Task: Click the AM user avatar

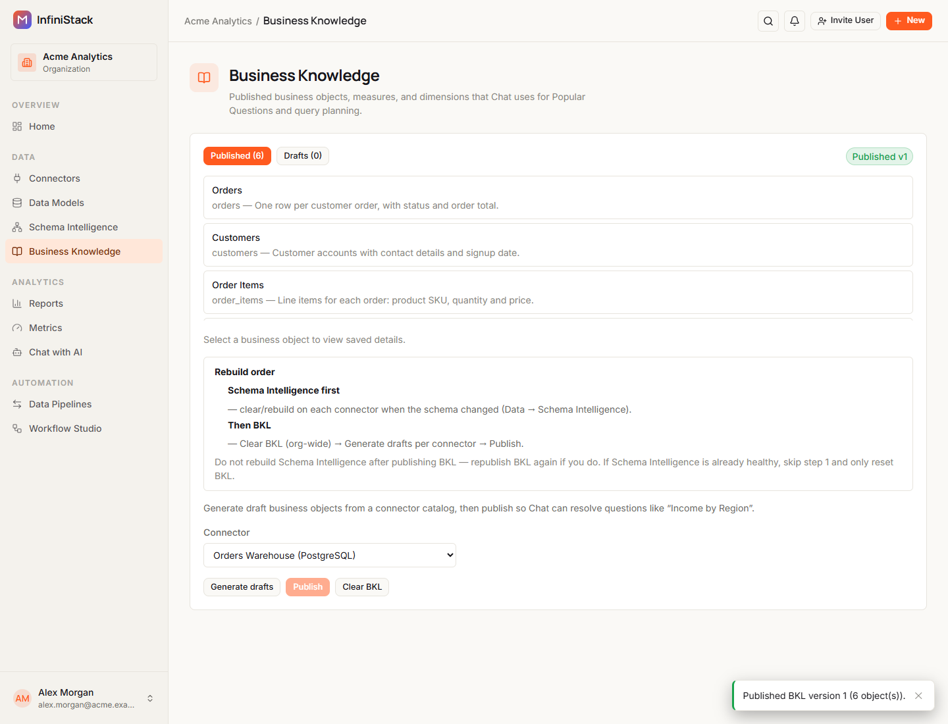Action: pos(22,698)
